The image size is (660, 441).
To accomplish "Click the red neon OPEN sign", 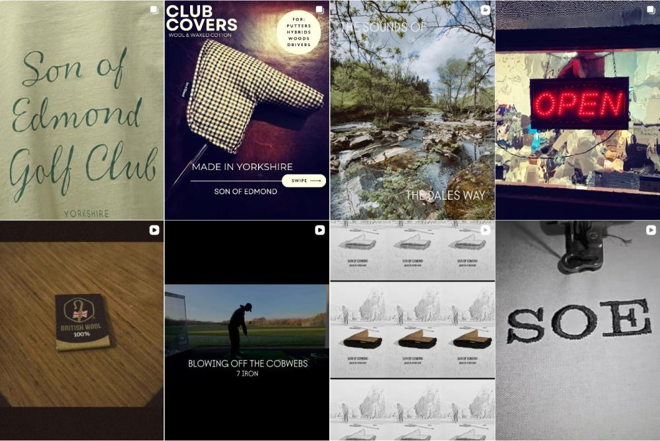I will pos(579,103).
